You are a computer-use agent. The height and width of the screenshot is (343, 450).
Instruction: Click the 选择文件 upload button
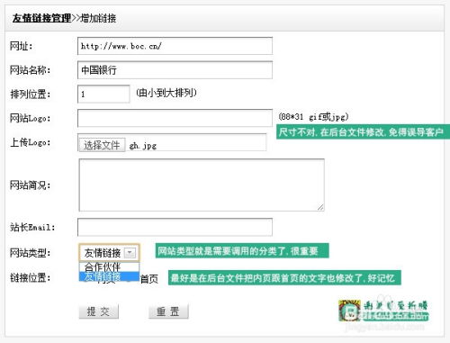pos(102,145)
